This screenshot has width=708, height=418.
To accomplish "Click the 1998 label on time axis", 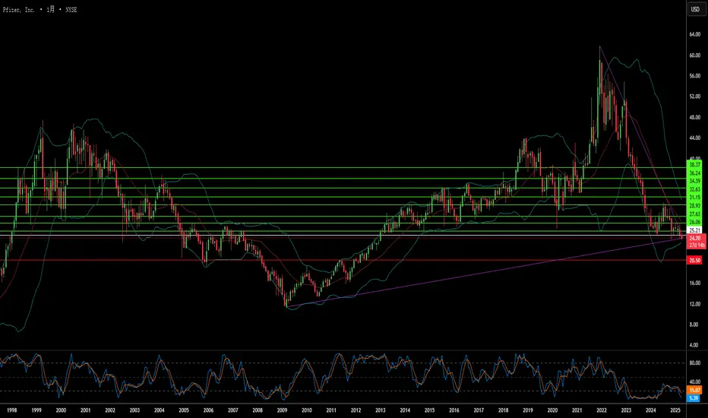I will 12,410.
